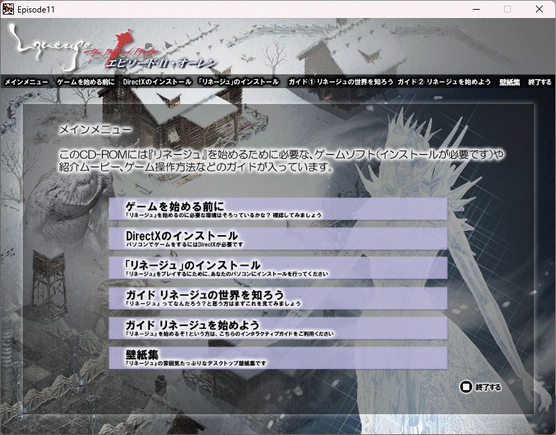
Task: Click the Episode11 app icon in title bar
Action: [8, 9]
